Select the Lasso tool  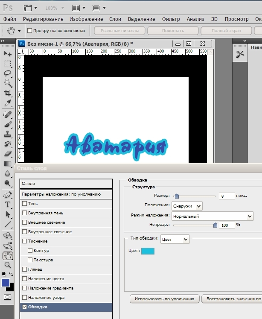tap(8, 73)
